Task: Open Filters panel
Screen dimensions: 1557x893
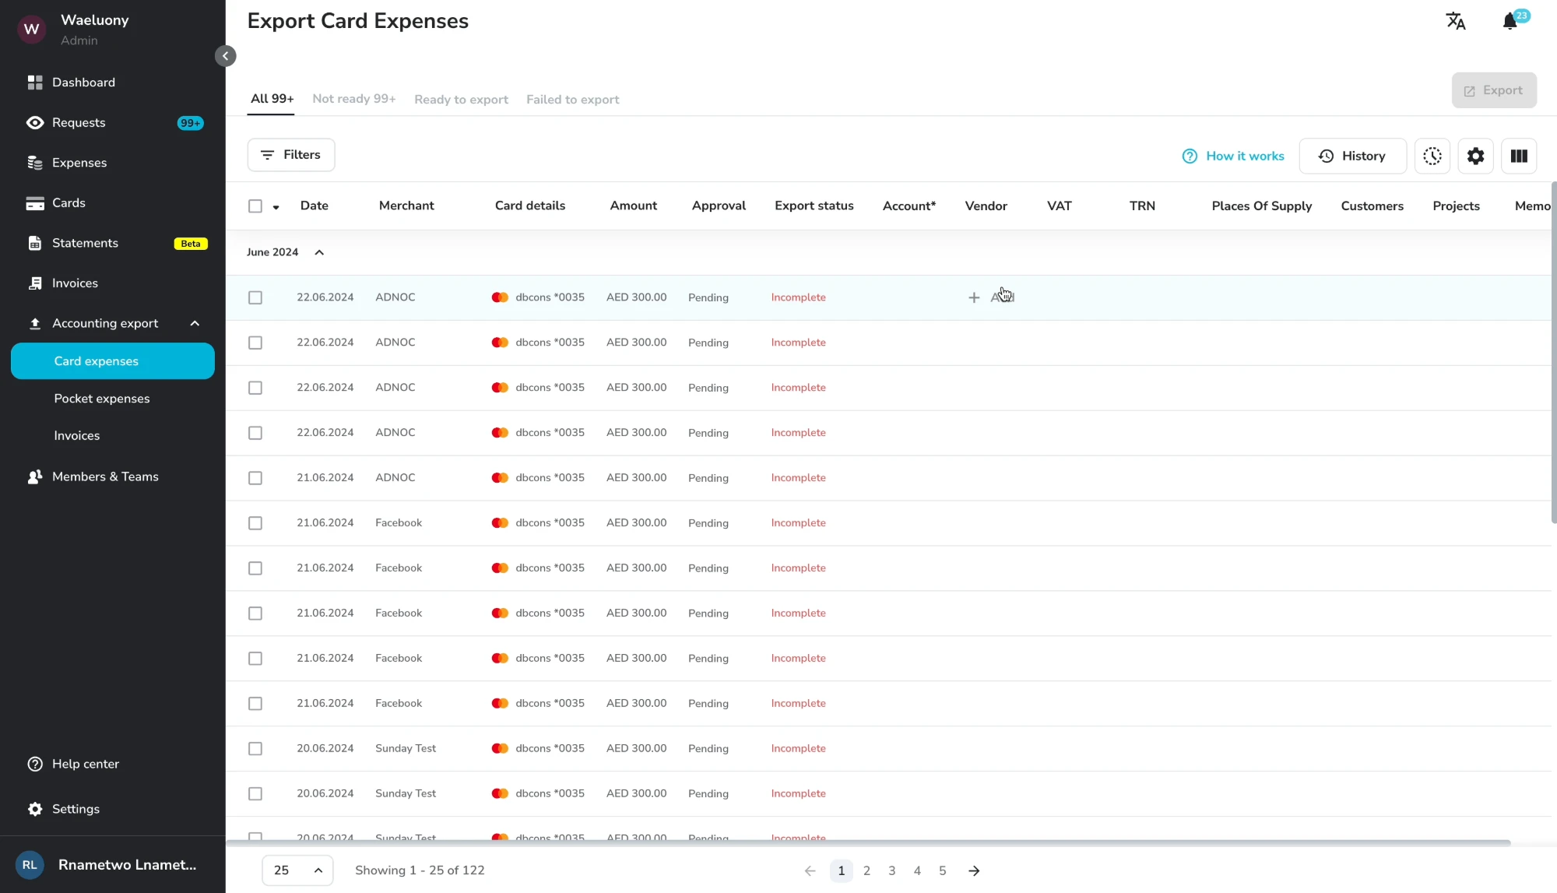Action: 291,155
